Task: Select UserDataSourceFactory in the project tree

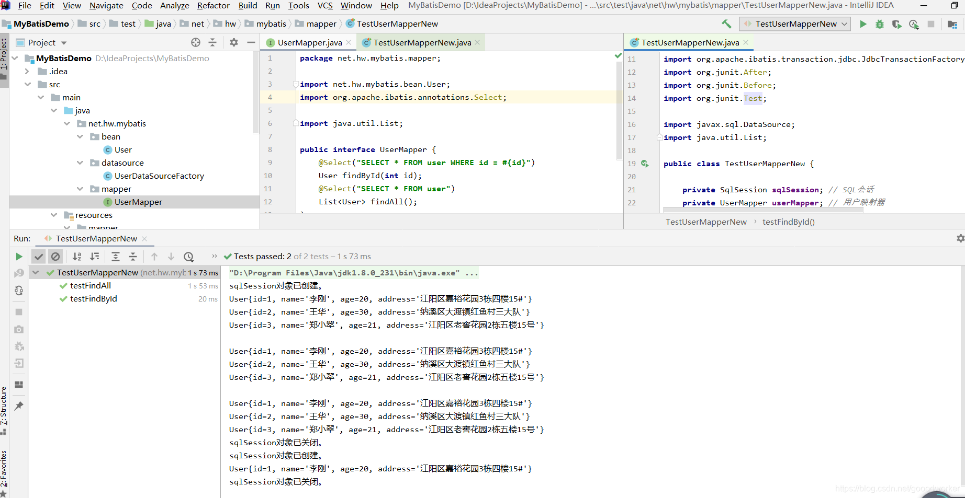Action: [x=159, y=176]
